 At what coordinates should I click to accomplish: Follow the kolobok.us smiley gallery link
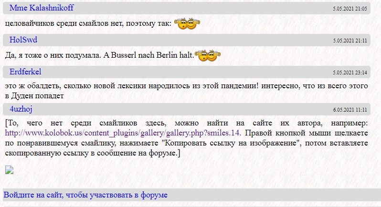pyautogui.click(x=123, y=133)
